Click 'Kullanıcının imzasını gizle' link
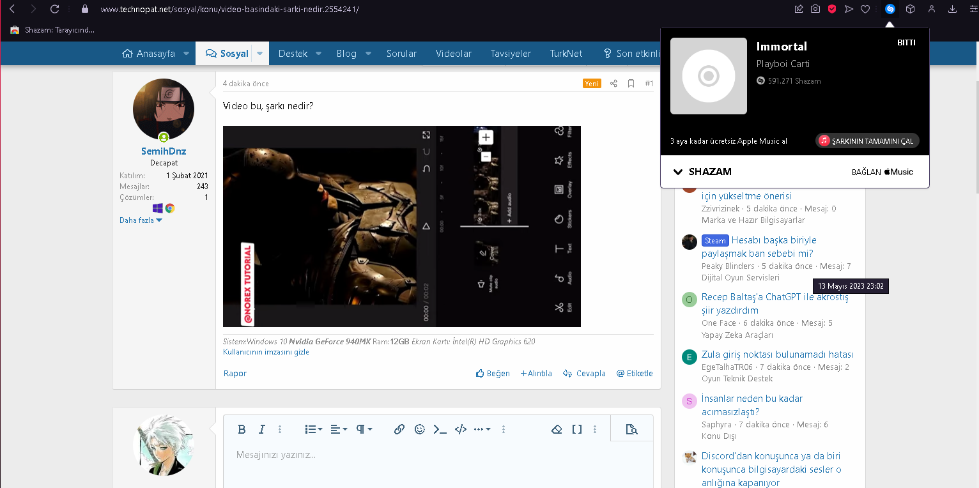 point(266,352)
